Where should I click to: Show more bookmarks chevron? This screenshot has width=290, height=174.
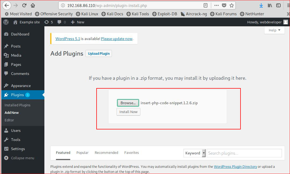click(x=288, y=14)
